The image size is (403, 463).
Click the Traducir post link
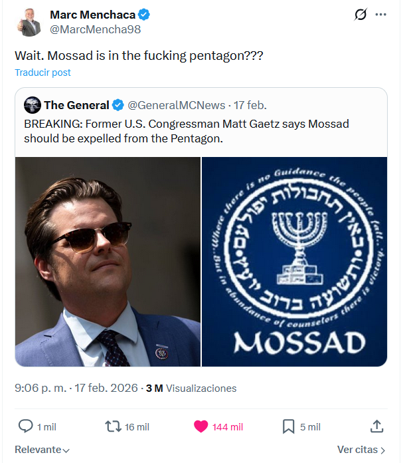[42, 73]
